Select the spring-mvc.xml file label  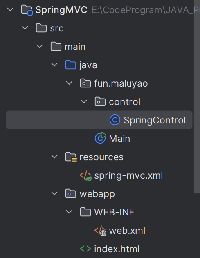coord(128,175)
